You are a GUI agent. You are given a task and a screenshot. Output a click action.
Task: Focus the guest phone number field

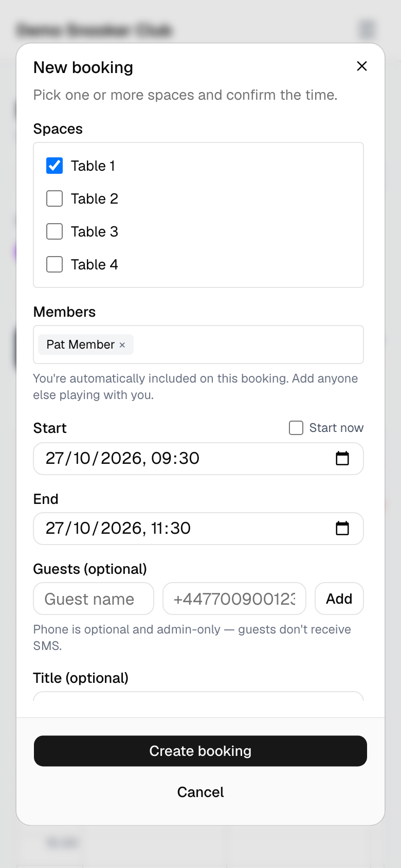(x=234, y=599)
